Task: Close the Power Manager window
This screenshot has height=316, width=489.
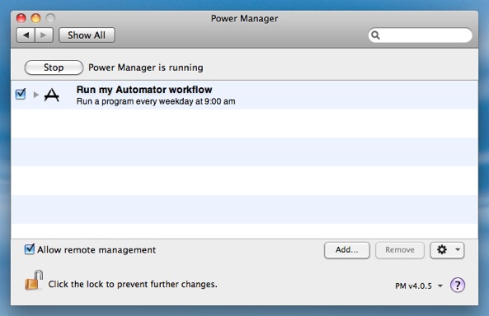Action: click(x=21, y=18)
